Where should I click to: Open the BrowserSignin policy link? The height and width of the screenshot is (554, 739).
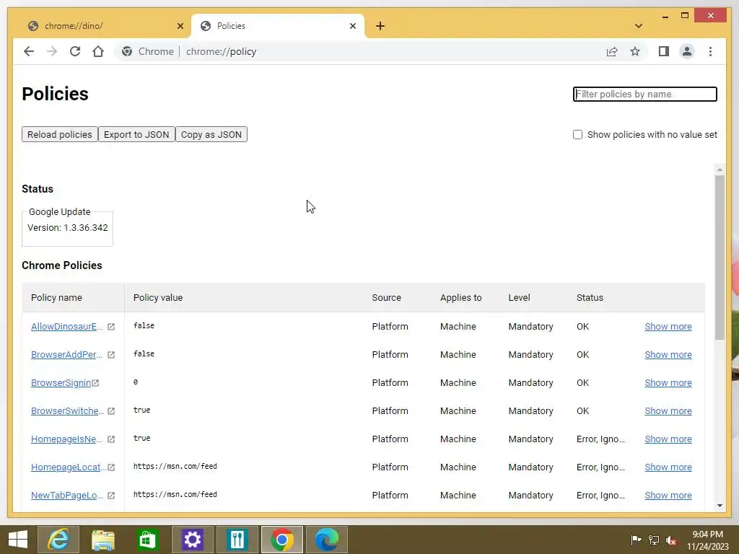point(61,383)
